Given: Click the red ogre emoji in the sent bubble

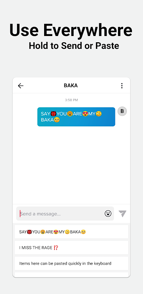Looking at the screenshot, I should (54, 114).
